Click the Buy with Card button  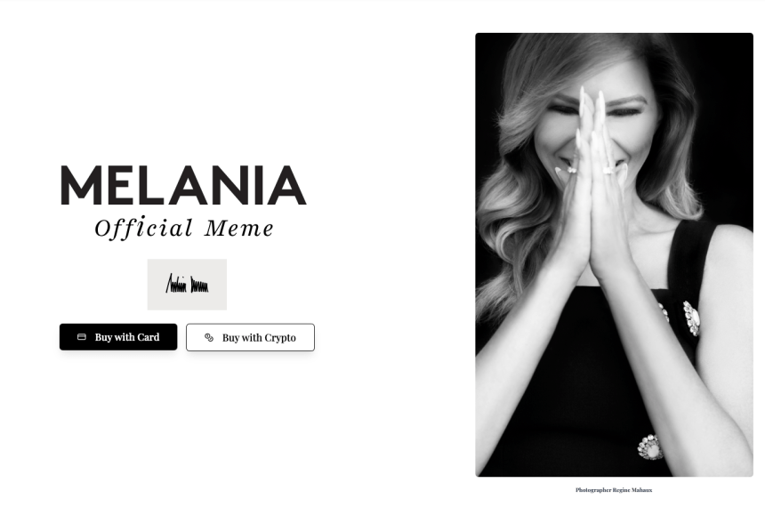118,337
